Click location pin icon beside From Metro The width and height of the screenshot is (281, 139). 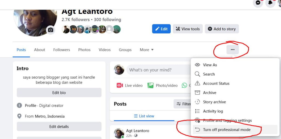pos(19,116)
